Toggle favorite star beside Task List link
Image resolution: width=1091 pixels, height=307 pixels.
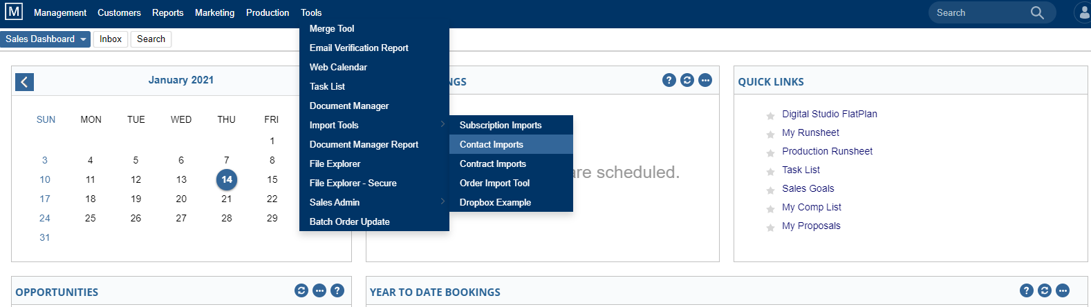(x=770, y=172)
